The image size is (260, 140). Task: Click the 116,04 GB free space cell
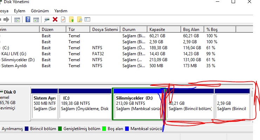coord(192,48)
